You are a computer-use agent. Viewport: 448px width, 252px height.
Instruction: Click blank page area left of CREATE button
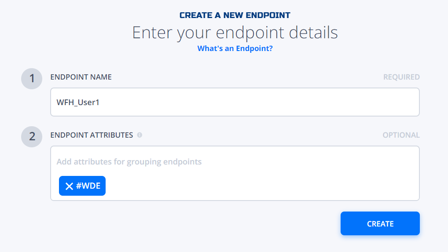(x=194, y=223)
